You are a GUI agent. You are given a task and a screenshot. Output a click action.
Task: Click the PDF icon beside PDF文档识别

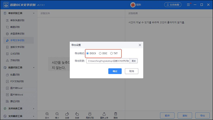7,81
